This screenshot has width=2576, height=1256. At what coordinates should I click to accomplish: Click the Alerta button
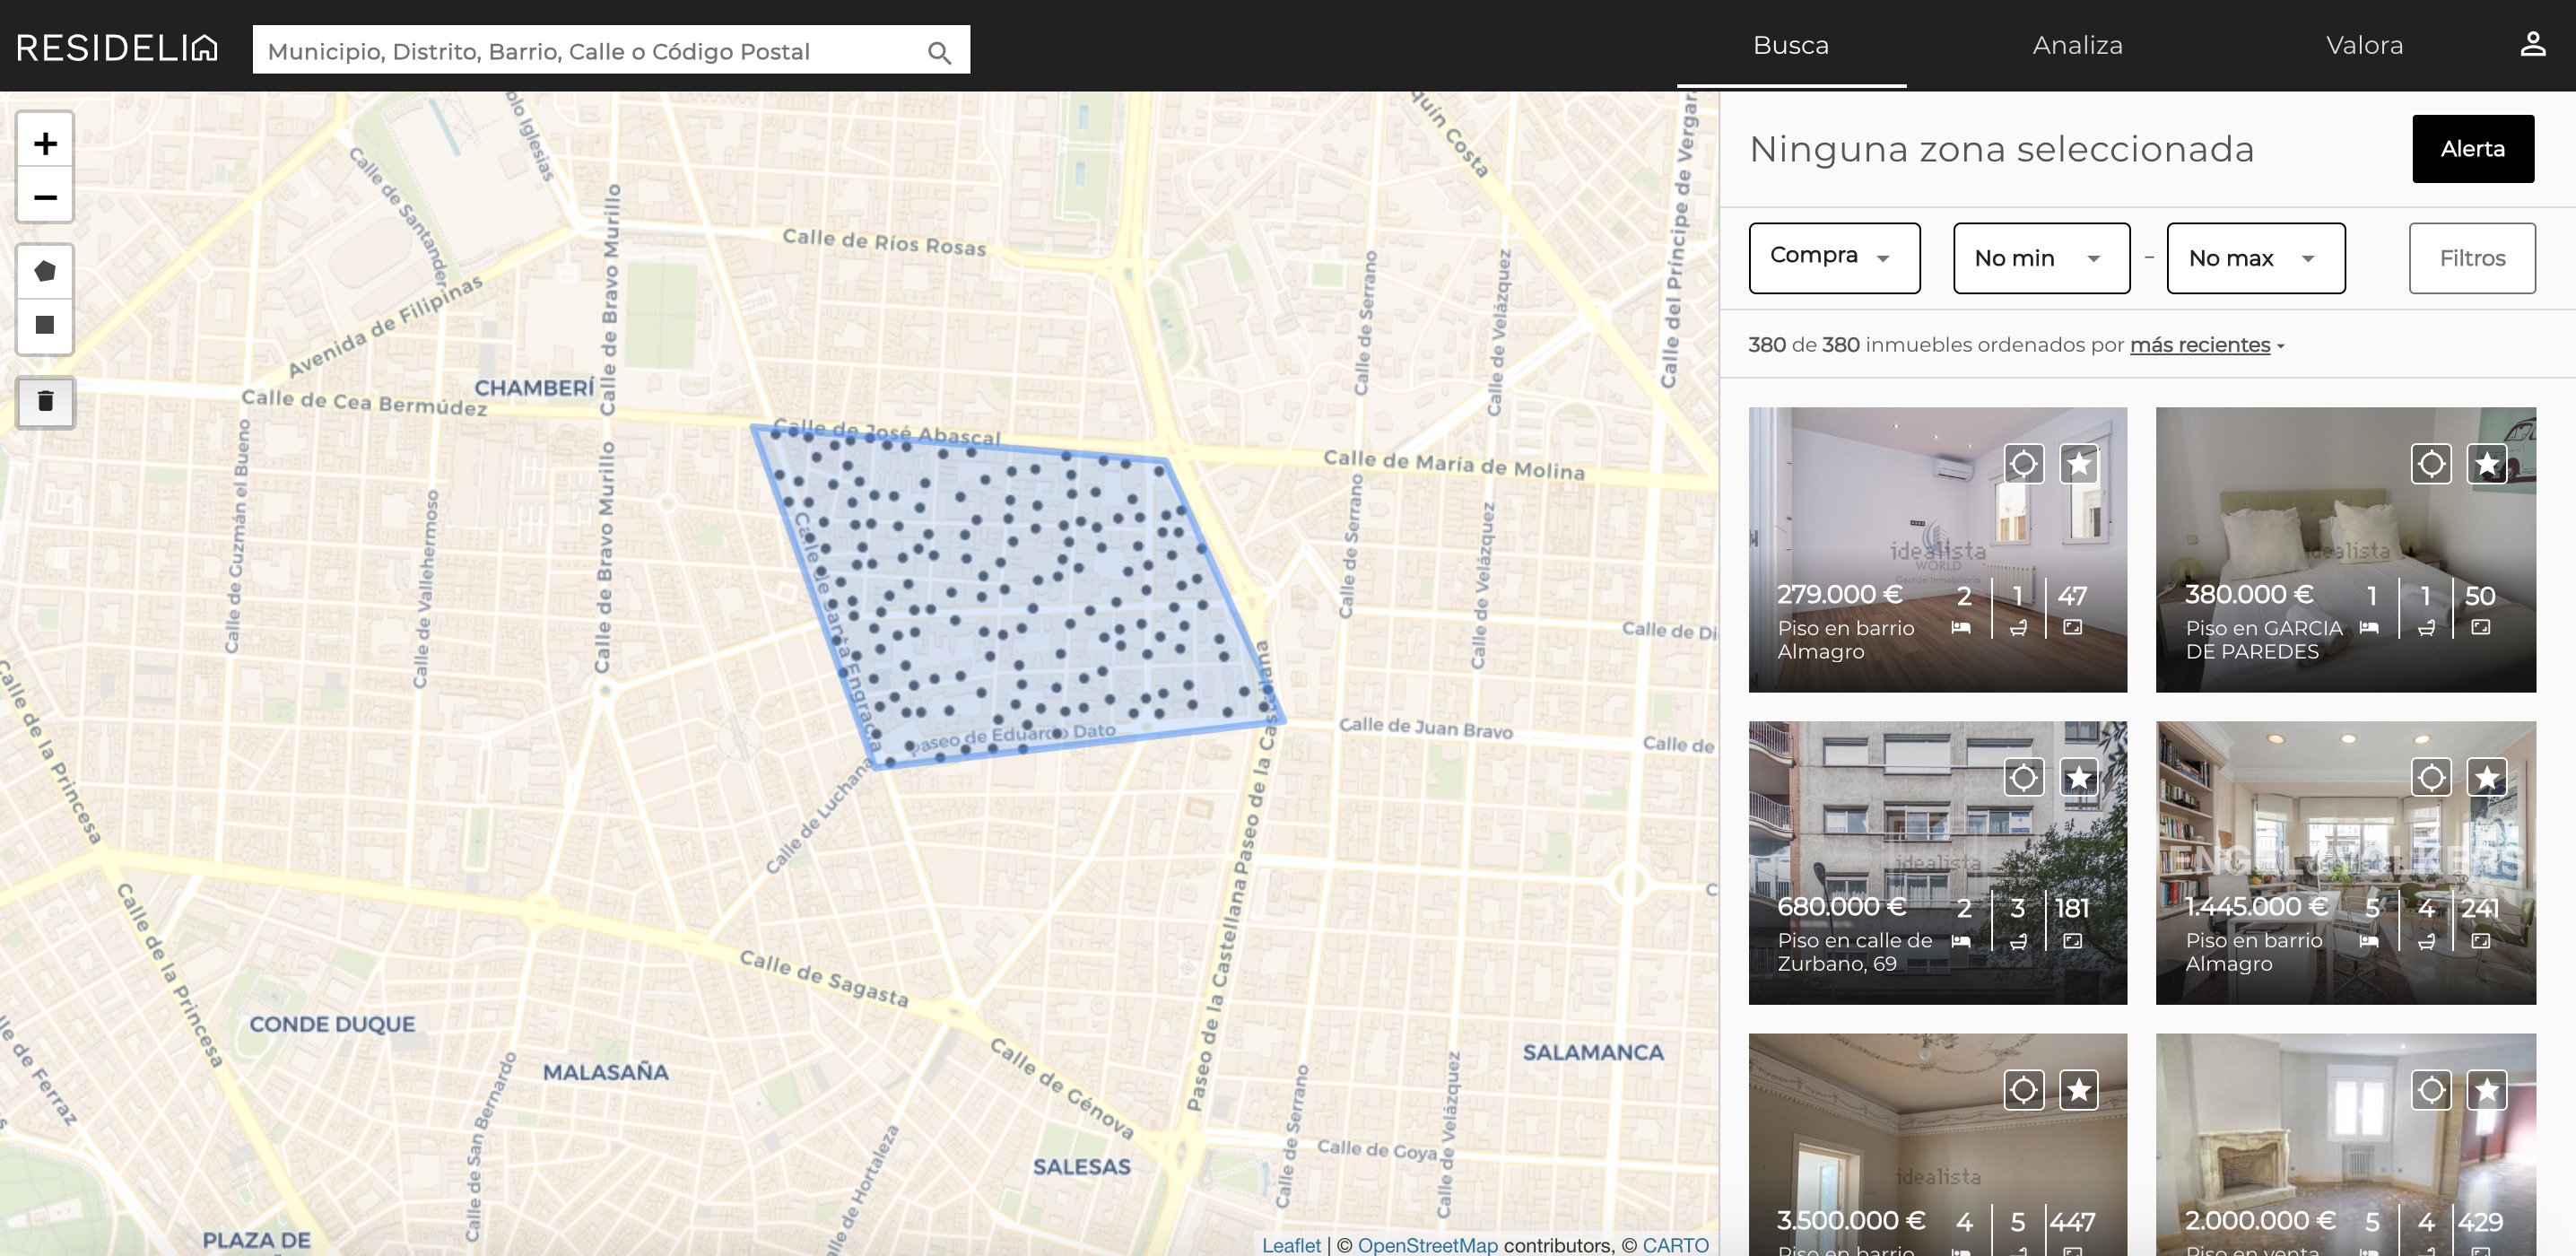pos(2472,149)
